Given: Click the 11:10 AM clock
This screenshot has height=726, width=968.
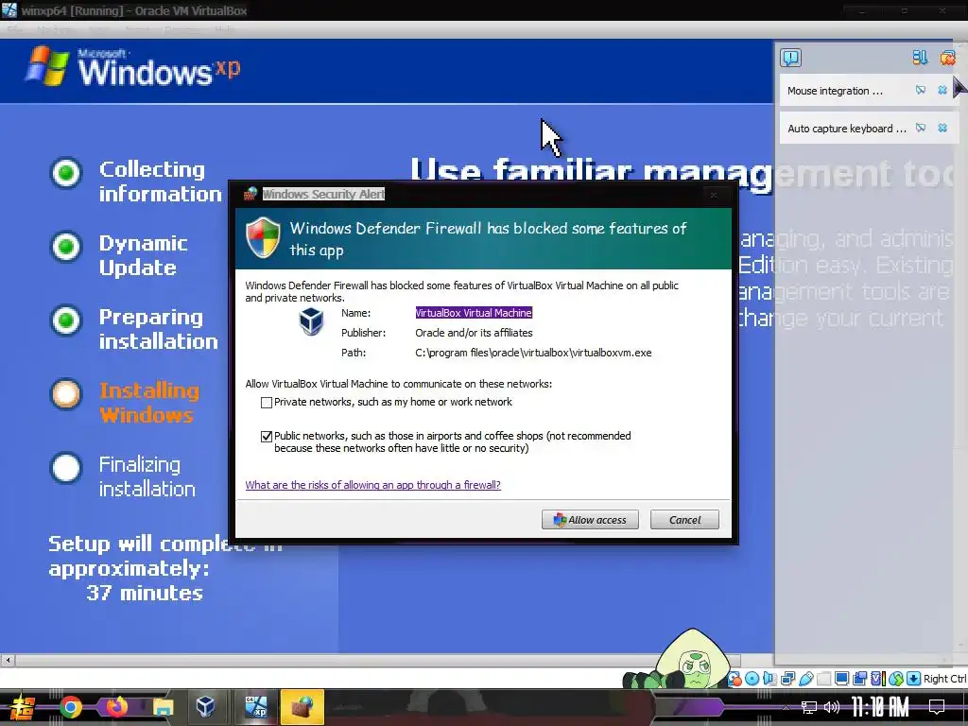Looking at the screenshot, I should pos(880,707).
